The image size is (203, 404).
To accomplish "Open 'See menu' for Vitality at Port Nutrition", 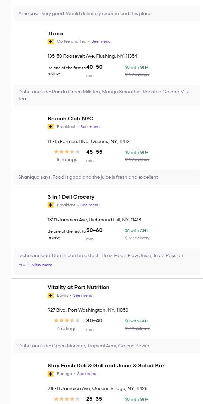I will 83,295.
